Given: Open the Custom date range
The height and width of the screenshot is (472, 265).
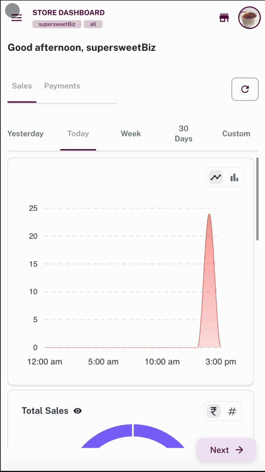Looking at the screenshot, I should coord(236,134).
